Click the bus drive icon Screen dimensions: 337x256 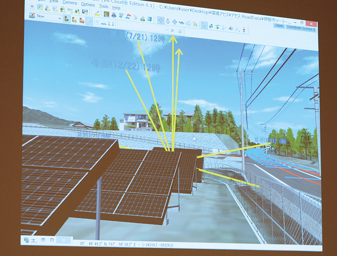[x=211, y=26]
